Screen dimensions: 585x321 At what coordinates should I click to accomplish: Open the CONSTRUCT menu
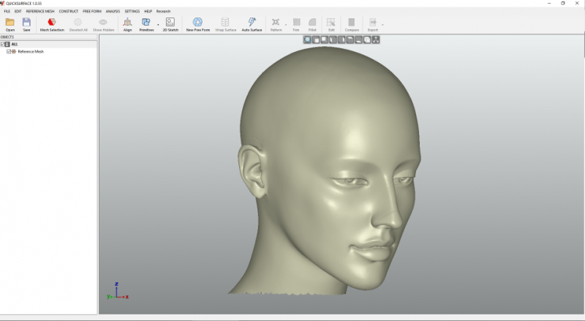tap(69, 12)
